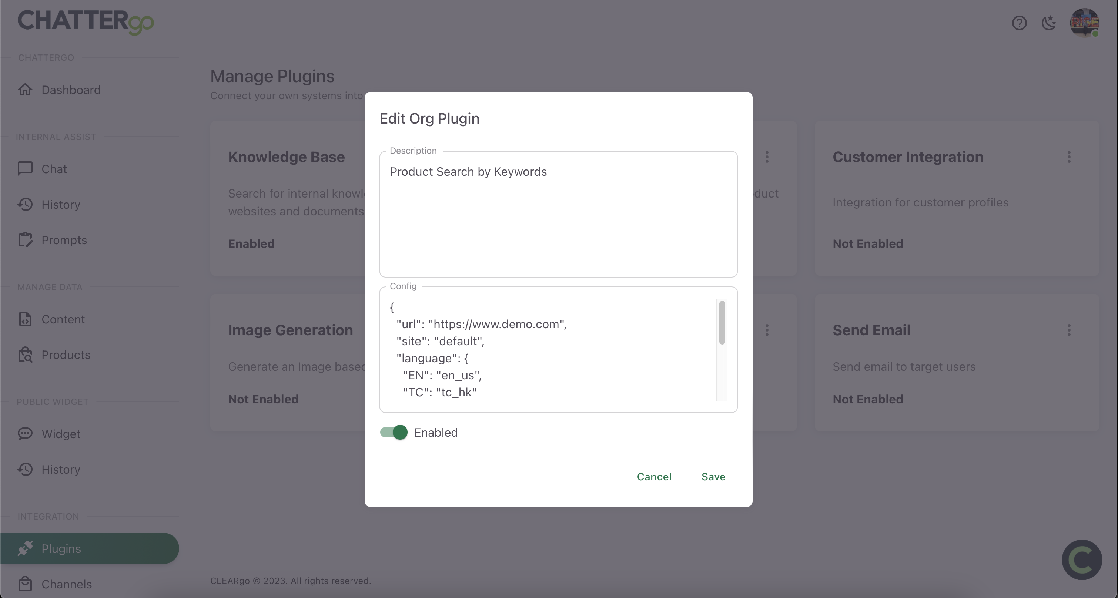The height and width of the screenshot is (598, 1118).
Task: Click into the Description text field
Action: click(x=558, y=214)
